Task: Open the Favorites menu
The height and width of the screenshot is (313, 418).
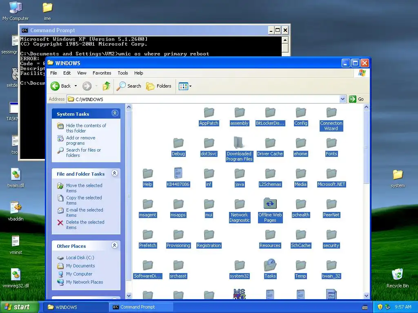Action: click(102, 73)
